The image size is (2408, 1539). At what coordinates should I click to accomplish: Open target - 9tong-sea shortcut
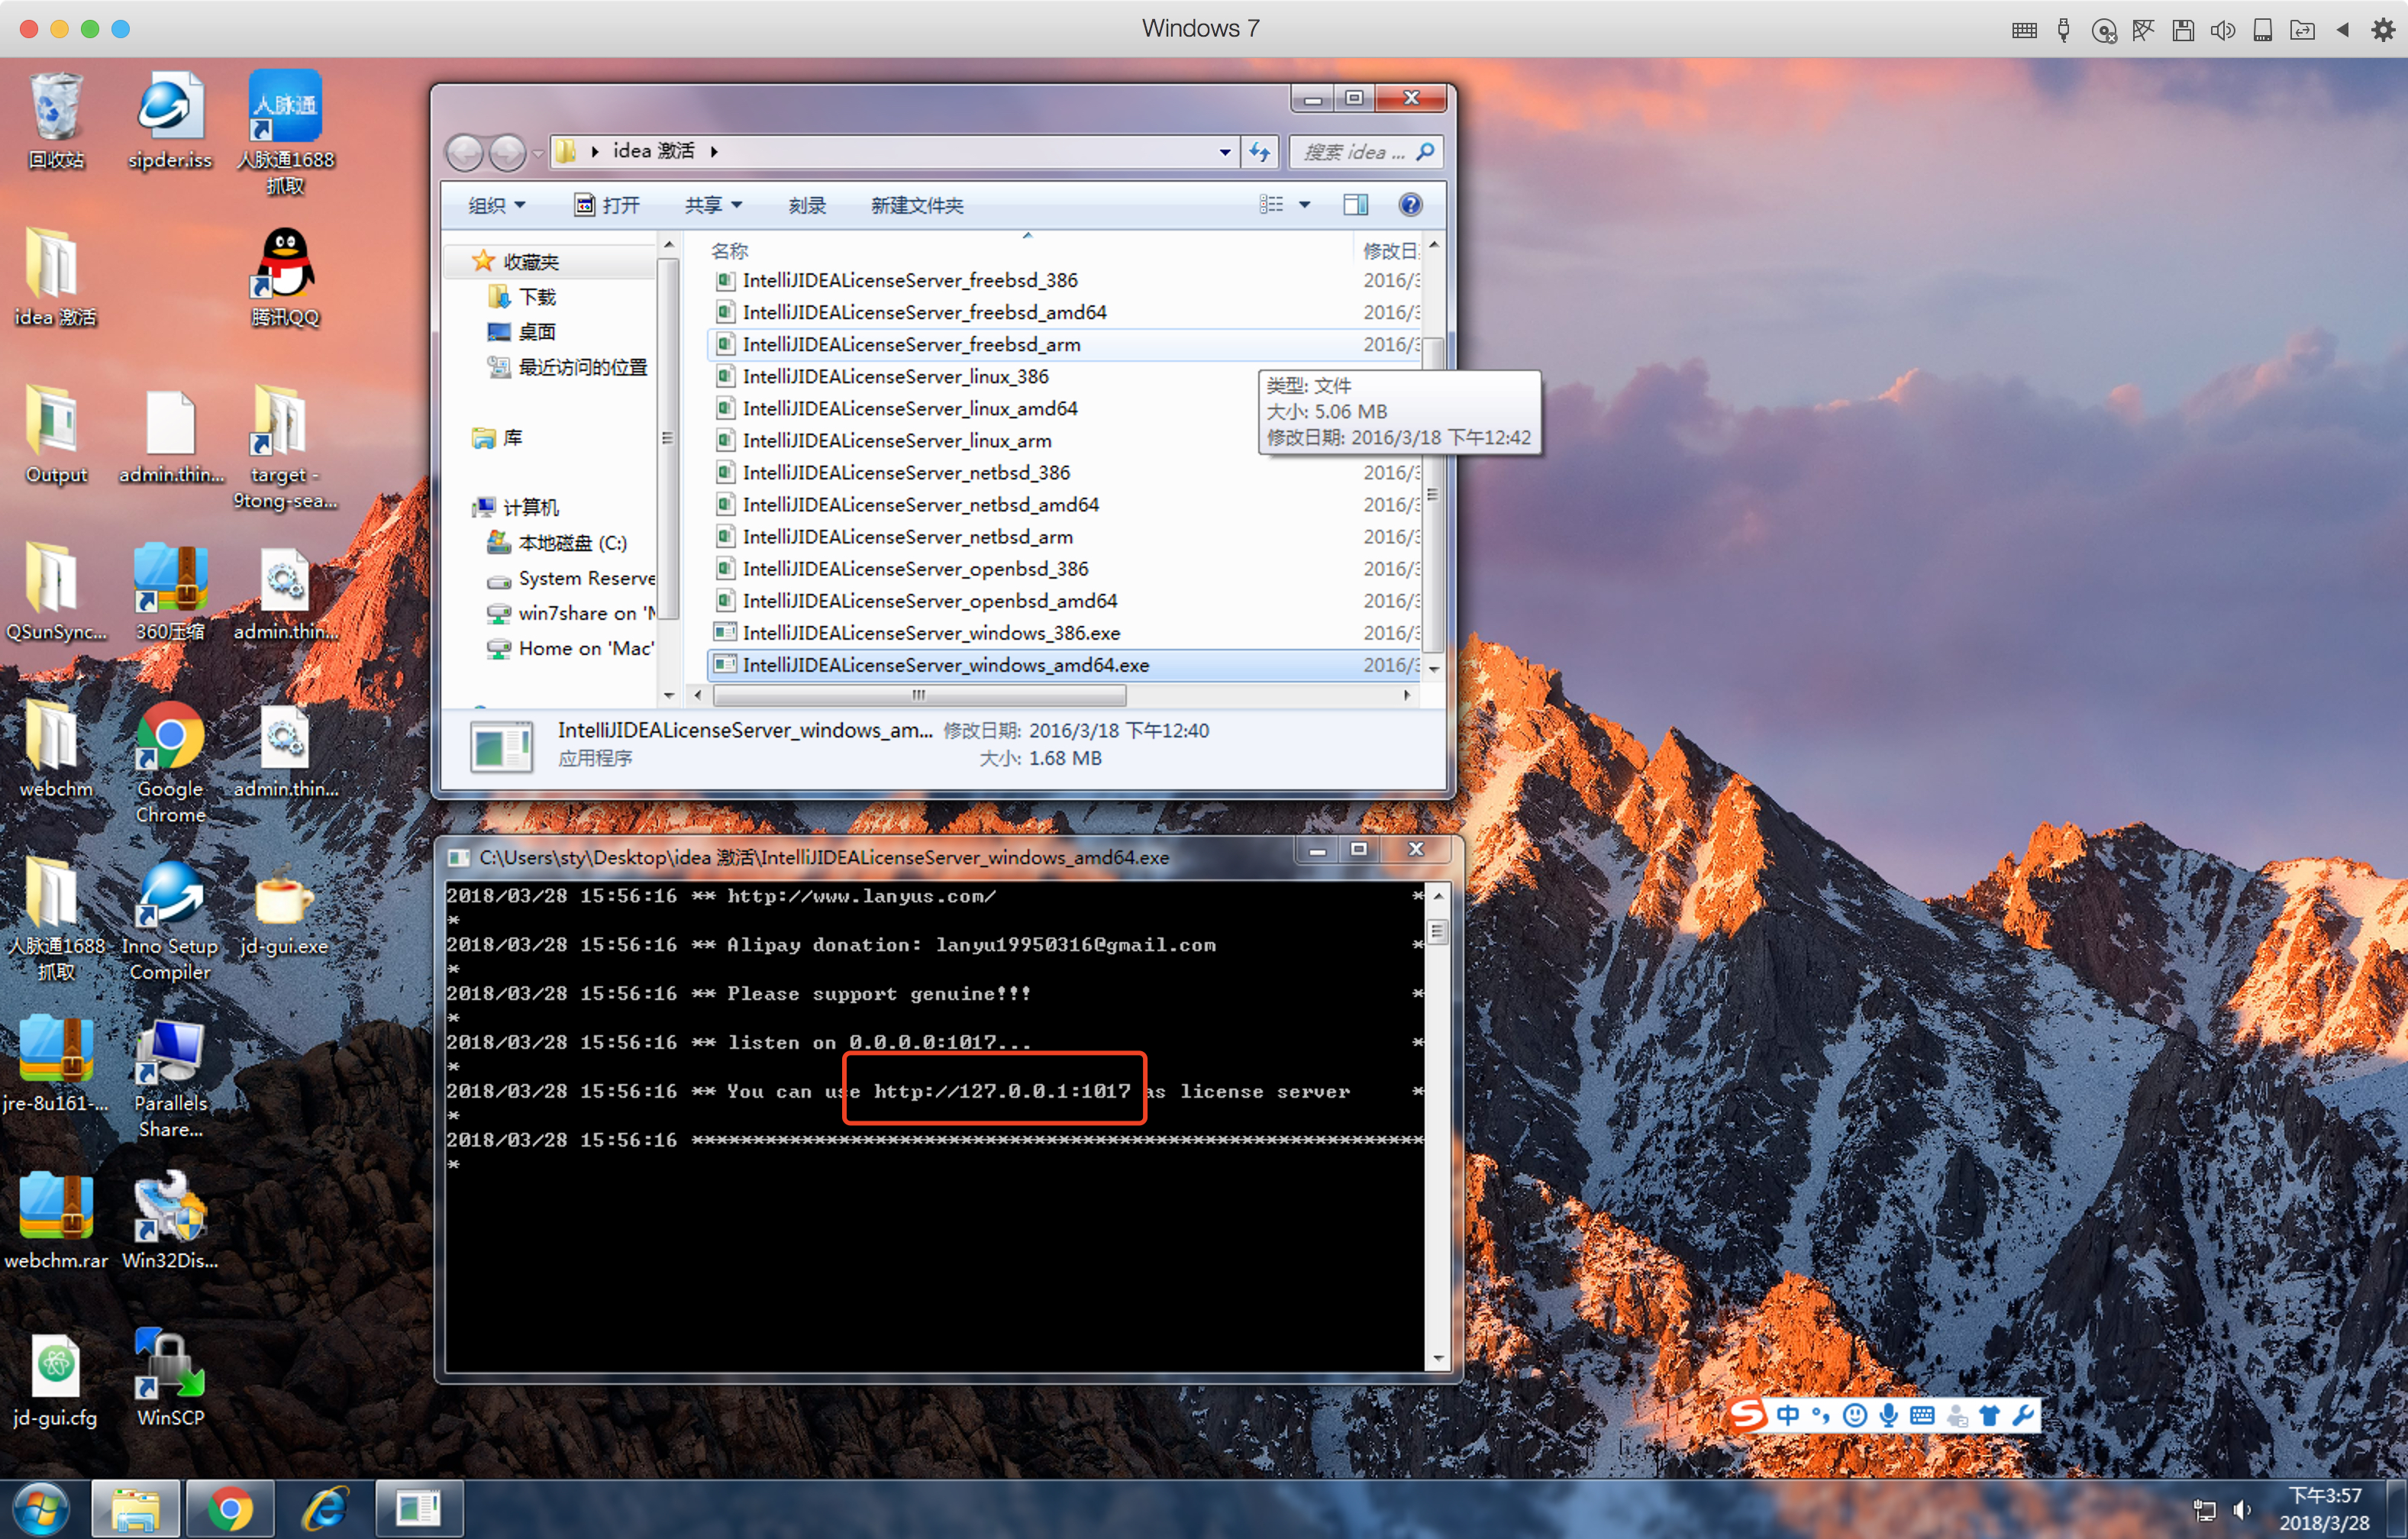point(285,448)
